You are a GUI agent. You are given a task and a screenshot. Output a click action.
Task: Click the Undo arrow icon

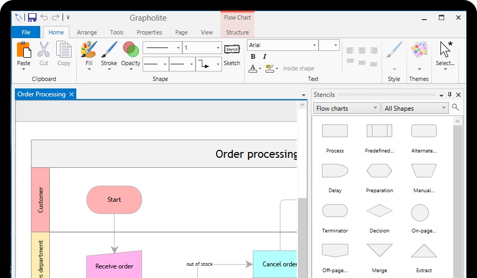[x=44, y=17]
